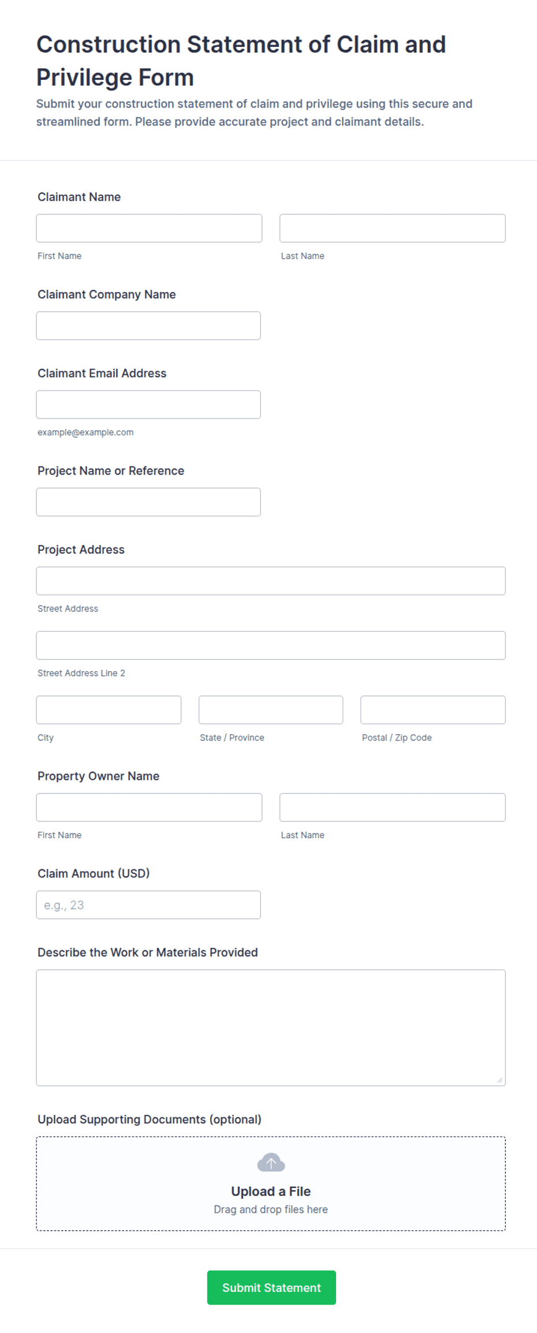The width and height of the screenshot is (537, 1333).
Task: Click the cloud upload icon
Action: pos(271,1162)
